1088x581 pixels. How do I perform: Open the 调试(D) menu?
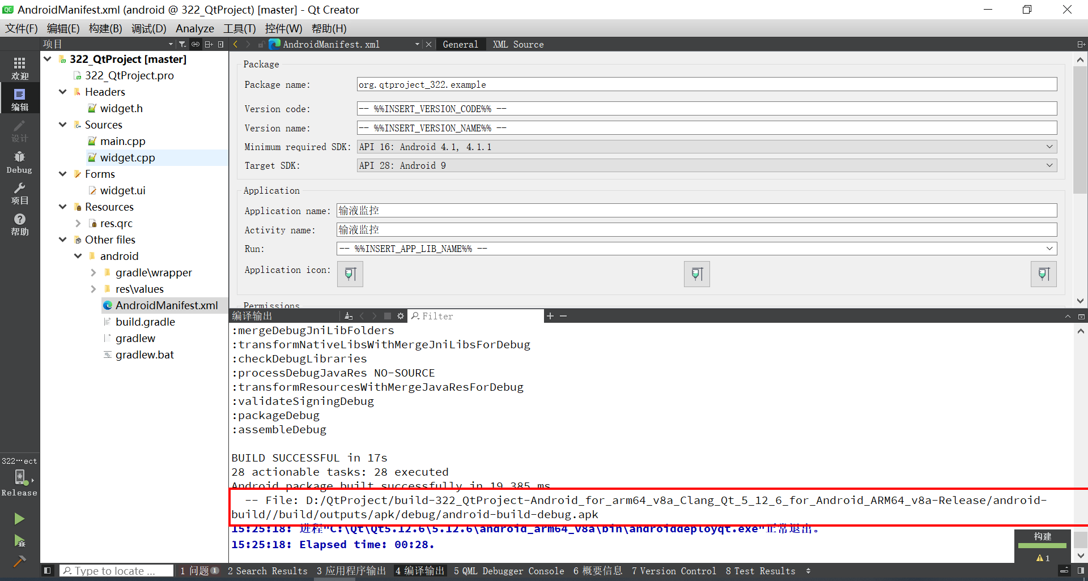pyautogui.click(x=148, y=28)
